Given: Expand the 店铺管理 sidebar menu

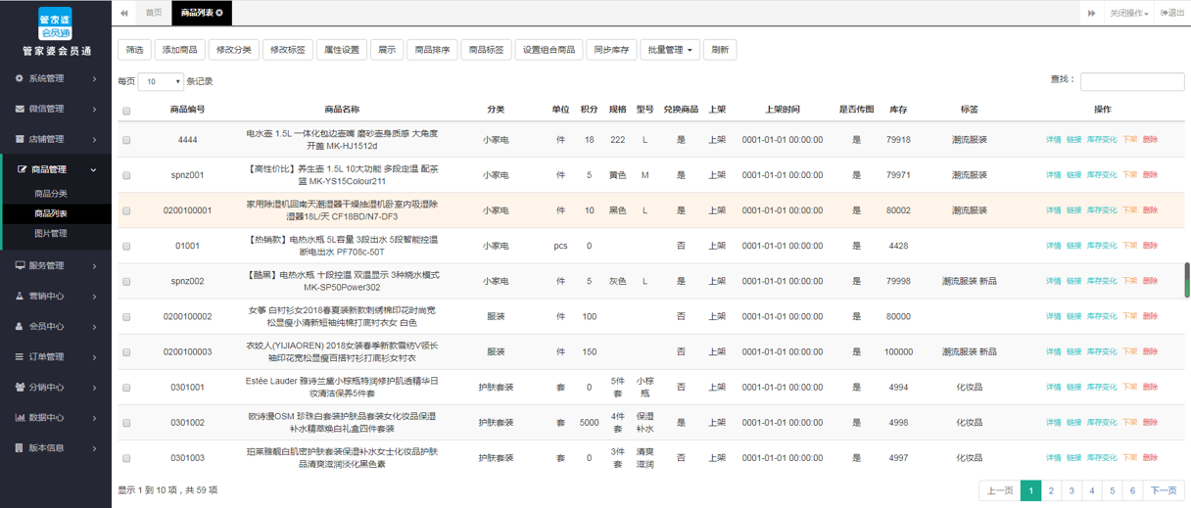Looking at the screenshot, I should (x=56, y=139).
